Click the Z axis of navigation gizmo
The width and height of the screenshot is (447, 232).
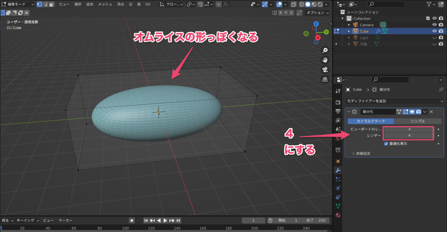tap(316, 24)
